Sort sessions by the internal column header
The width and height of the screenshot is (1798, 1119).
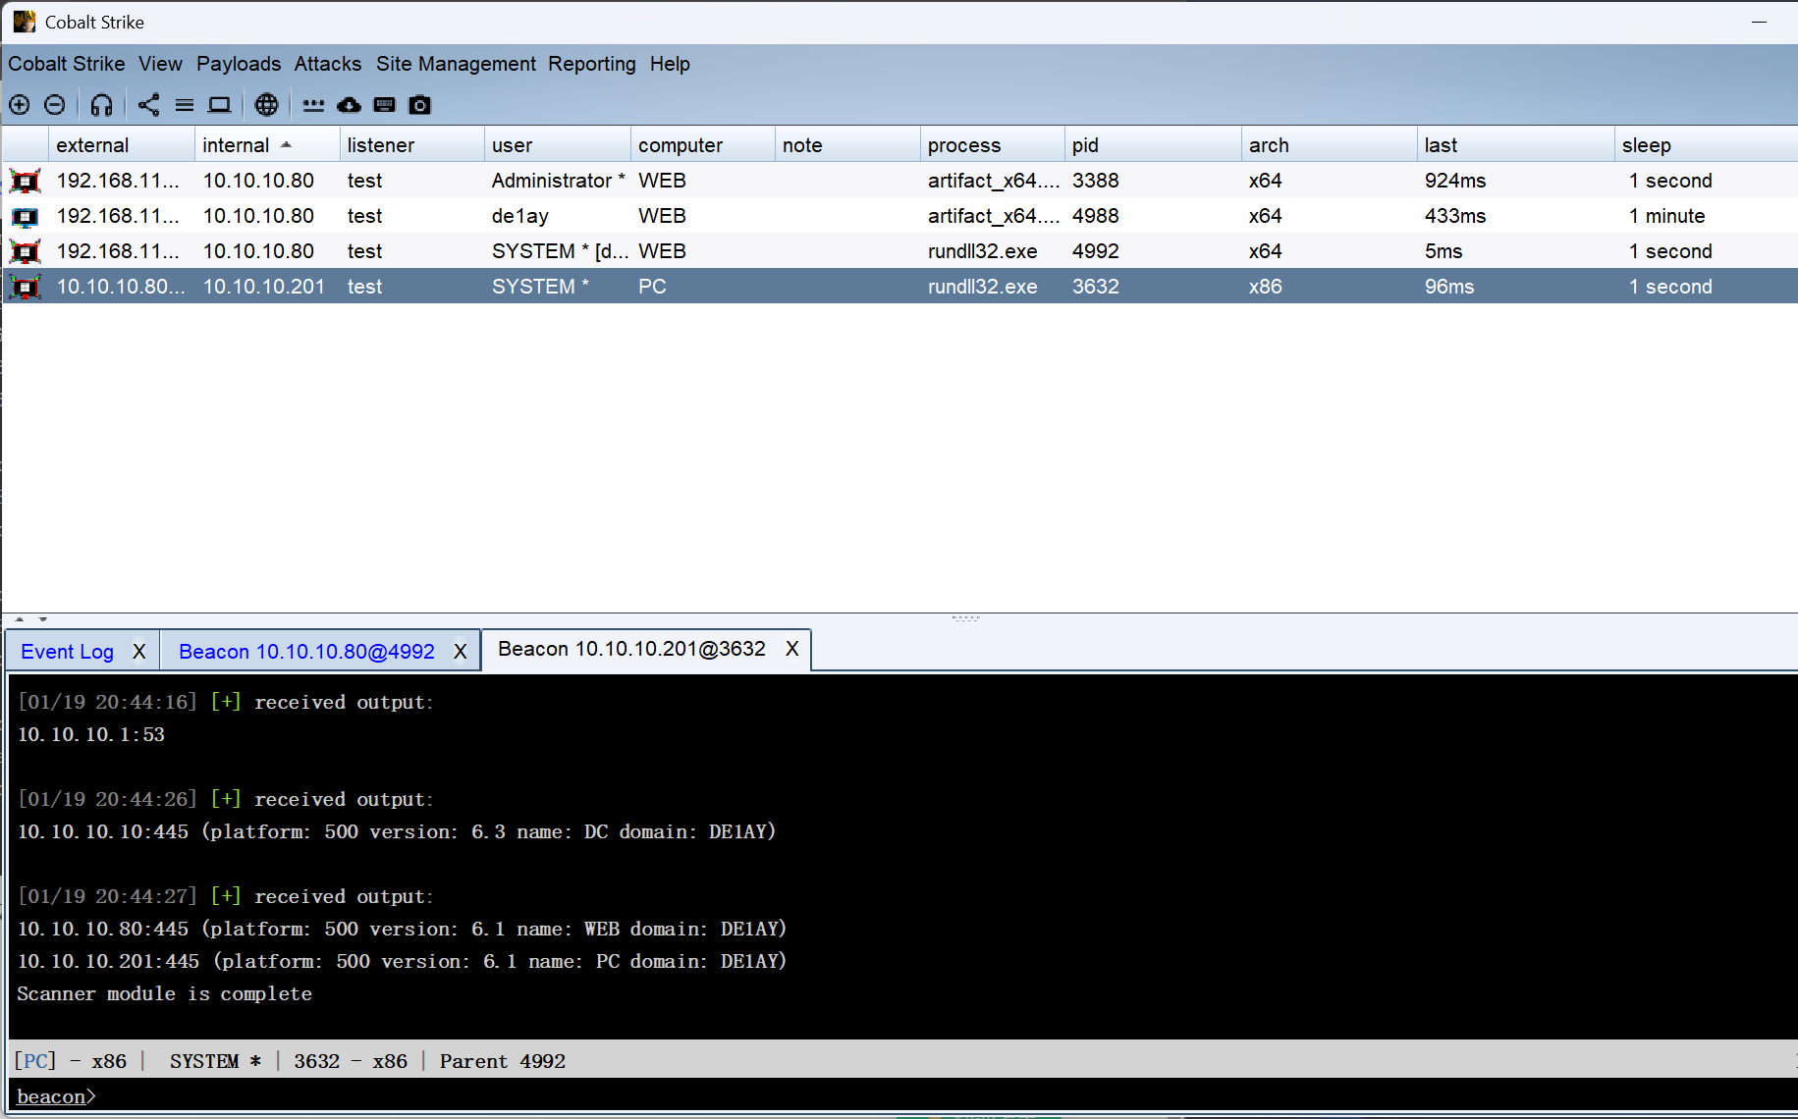tap(236, 145)
